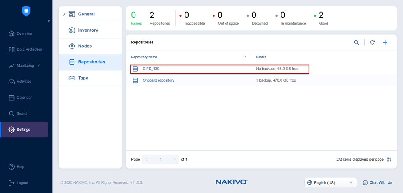Click the Search magnifier icon in sidebar
Screen dimensions: 403x193
[11, 113]
